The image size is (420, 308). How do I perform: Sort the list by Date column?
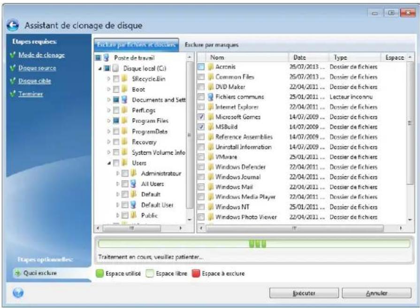coord(309,57)
